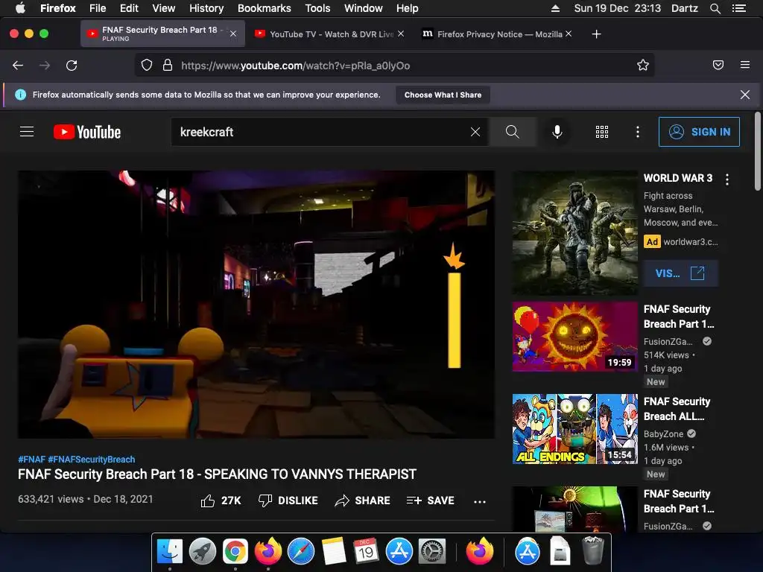The height and width of the screenshot is (572, 763).
Task: Open Finder from the dock
Action: [170, 552]
